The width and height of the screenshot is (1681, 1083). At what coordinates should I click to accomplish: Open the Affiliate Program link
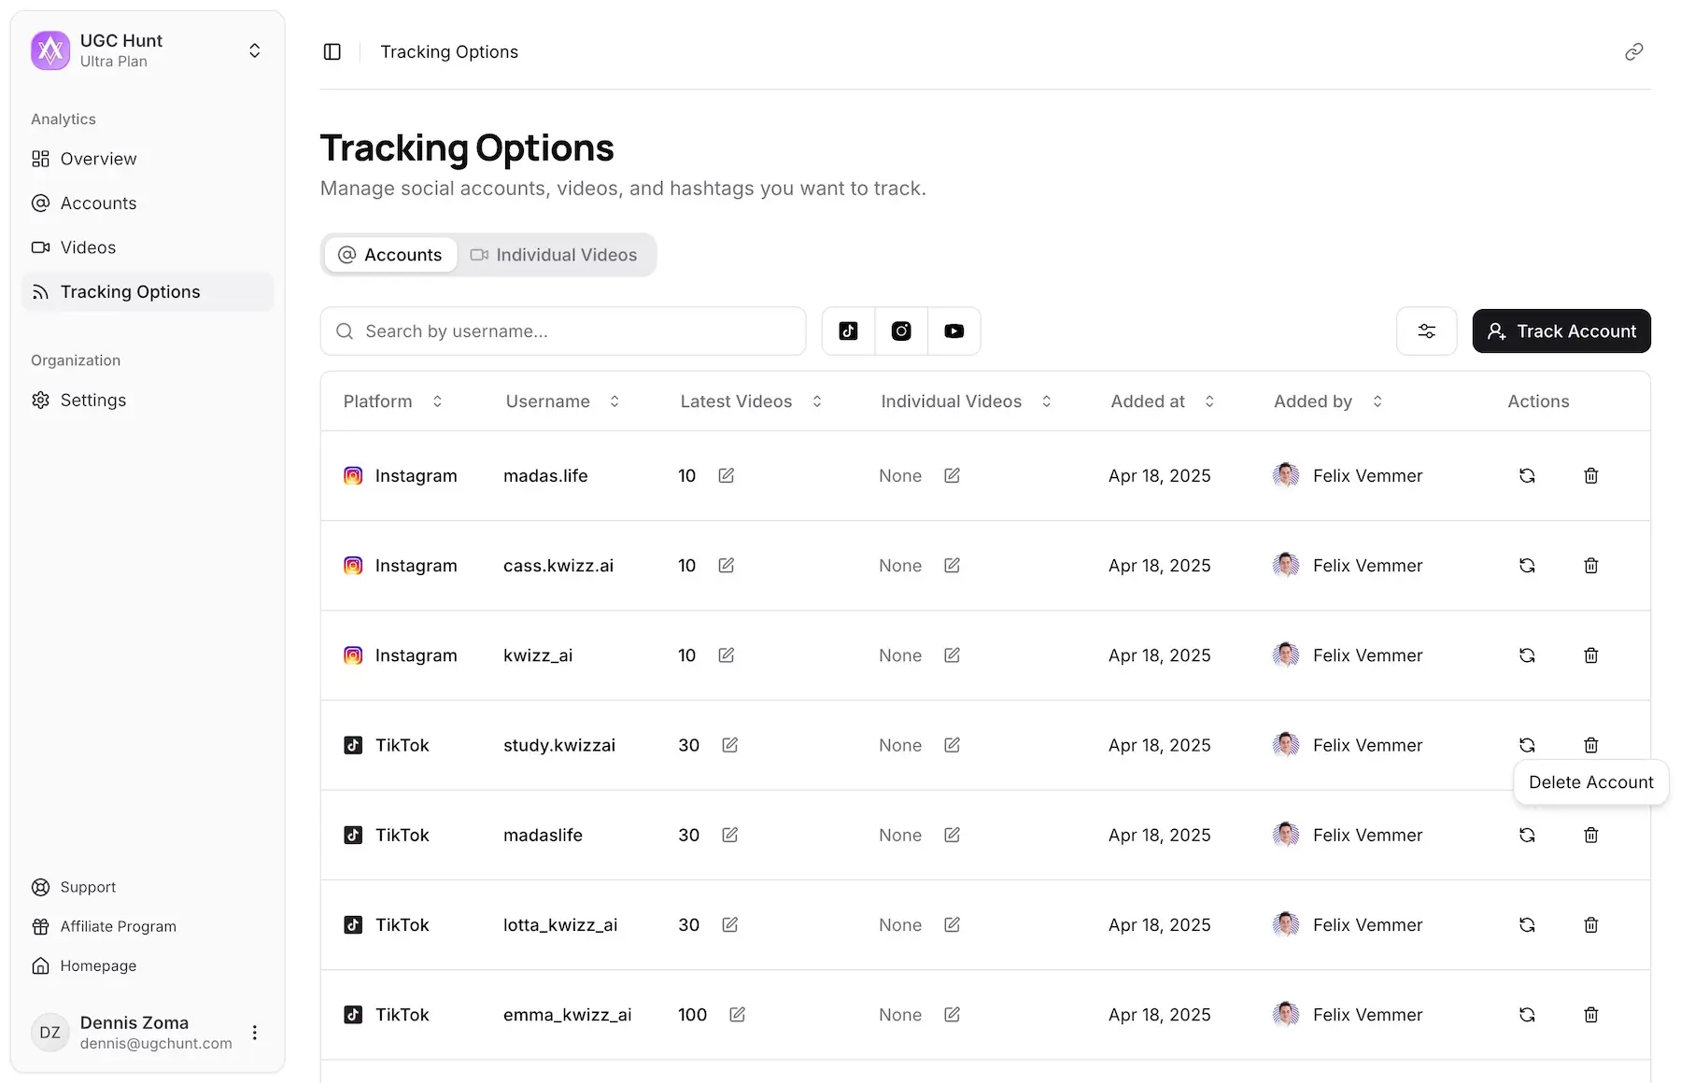tap(118, 926)
